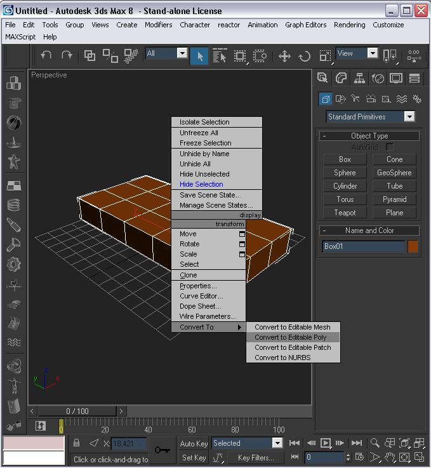Open the Modify command panel tab
This screenshot has width=431, height=468.
pyautogui.click(x=341, y=78)
